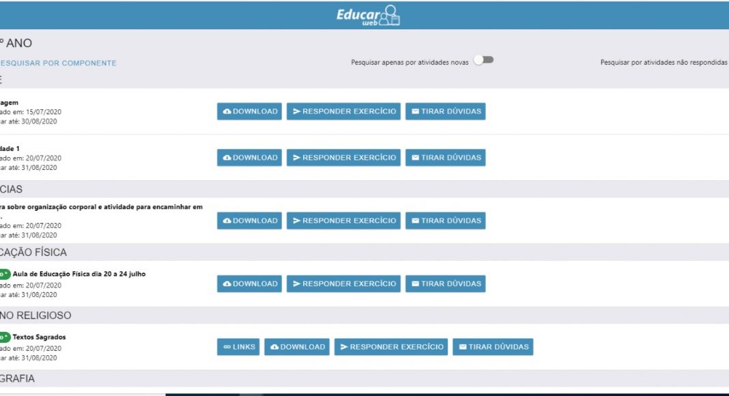The height and width of the screenshot is (396, 729).
Task: Select Responder Exercício for Textos Sagrados
Action: pos(390,347)
